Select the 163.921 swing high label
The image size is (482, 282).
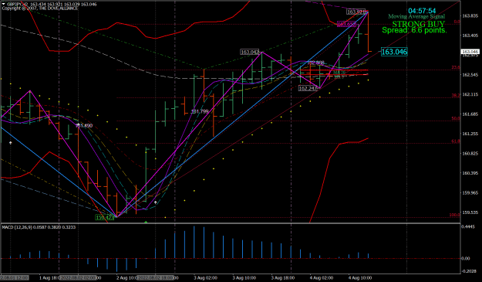coord(356,12)
